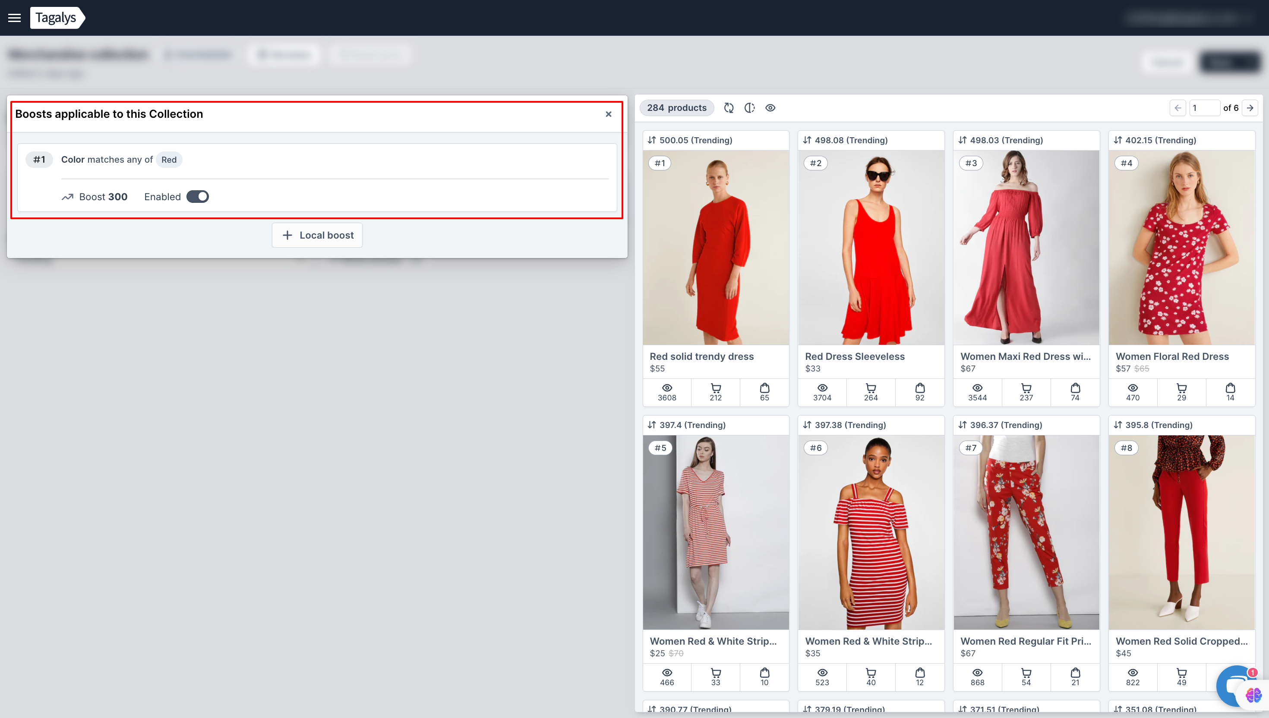Open Women Red Solid Cropped trousers image
Image resolution: width=1269 pixels, height=718 pixels.
[1182, 532]
